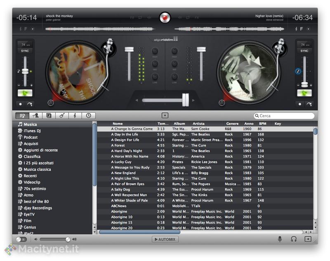
Task: Open the center library dropdown button
Action: click(165, 116)
